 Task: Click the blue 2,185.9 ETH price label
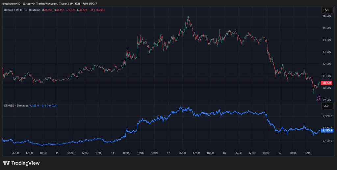pyautogui.click(x=327, y=130)
